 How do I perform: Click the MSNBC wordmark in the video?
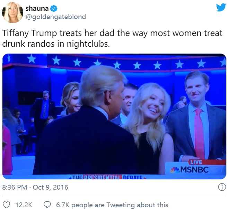(194, 170)
